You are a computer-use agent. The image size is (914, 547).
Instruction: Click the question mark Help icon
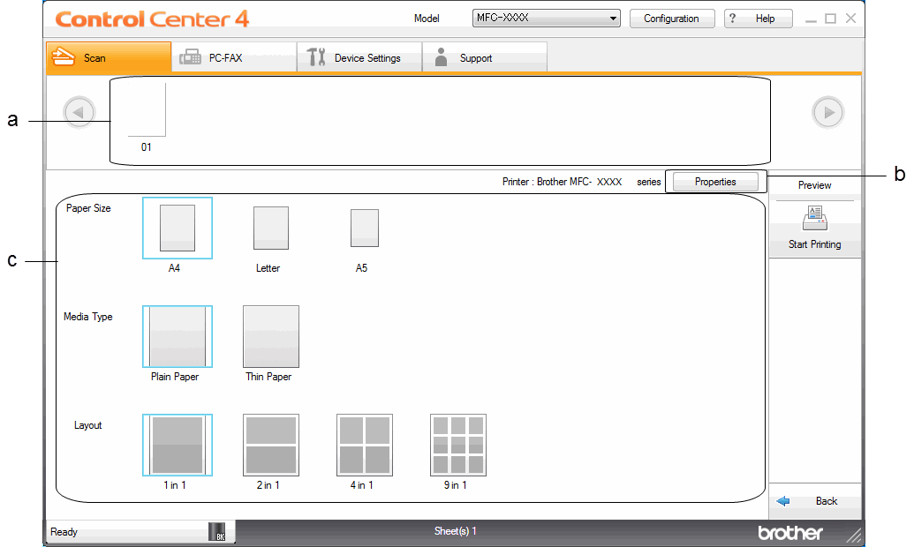pos(733,19)
